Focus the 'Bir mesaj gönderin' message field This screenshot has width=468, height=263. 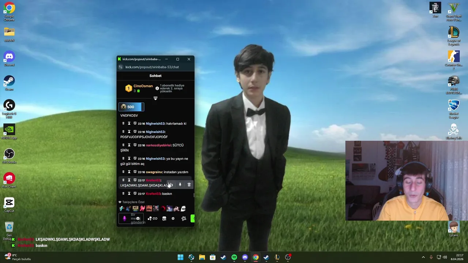(x=131, y=218)
